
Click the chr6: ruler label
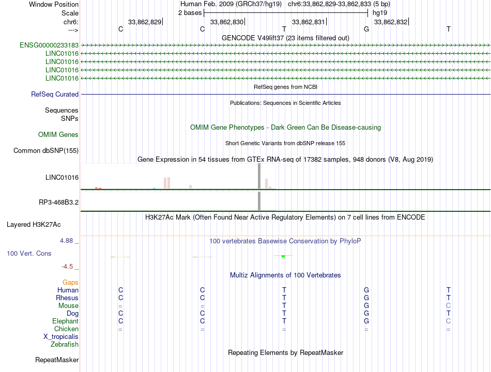(71, 22)
